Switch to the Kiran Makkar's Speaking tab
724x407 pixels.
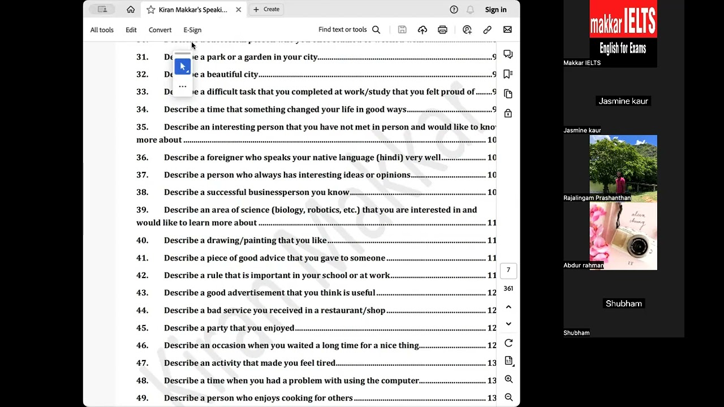193,10
